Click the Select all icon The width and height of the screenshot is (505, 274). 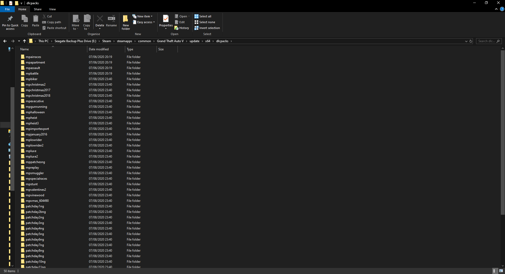coord(196,16)
